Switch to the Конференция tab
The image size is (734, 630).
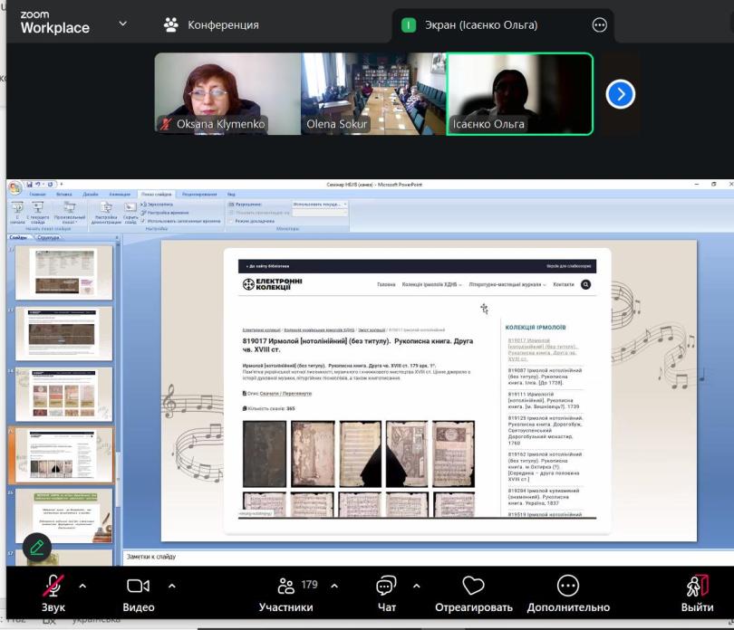click(212, 25)
